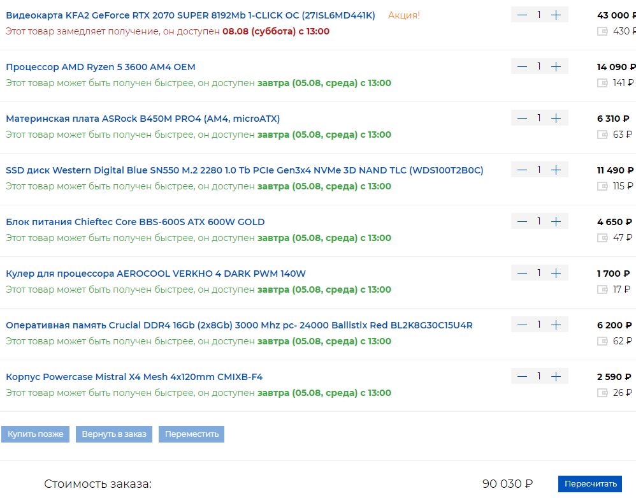Open SSD диск Western Digital Blue SN550 link
The image size is (636, 498).
click(x=245, y=170)
